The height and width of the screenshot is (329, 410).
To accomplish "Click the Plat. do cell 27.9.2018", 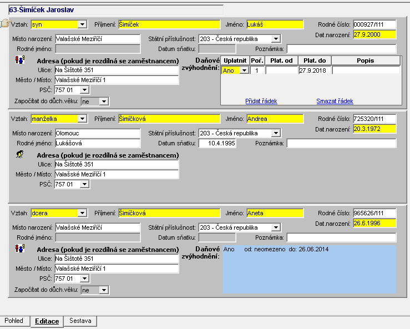I will pyautogui.click(x=315, y=70).
